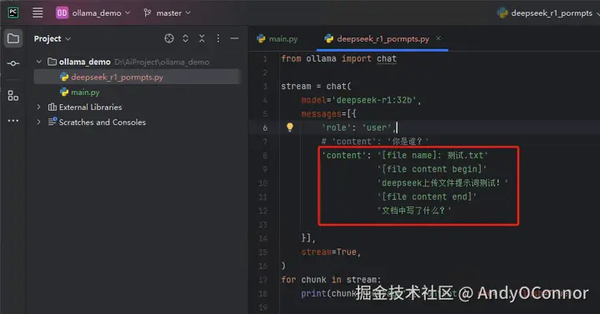Screen dimensions: 600x314
Task: Open the Commit tool window icon
Action: [x=13, y=63]
